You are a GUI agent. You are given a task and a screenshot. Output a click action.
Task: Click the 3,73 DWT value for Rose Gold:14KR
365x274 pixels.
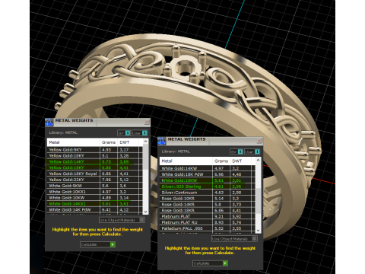(236, 205)
